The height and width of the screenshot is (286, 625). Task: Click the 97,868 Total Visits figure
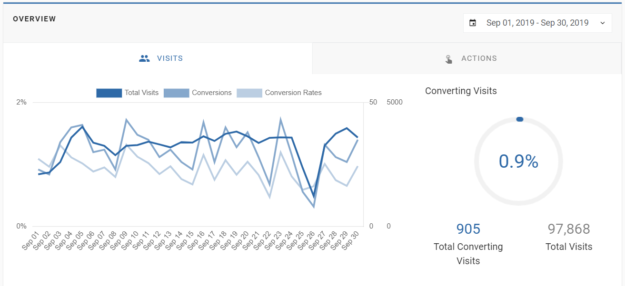pos(569,229)
